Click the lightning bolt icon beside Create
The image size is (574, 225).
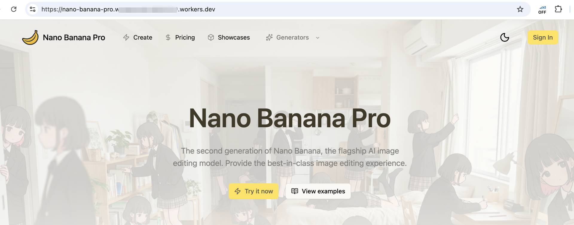click(x=126, y=38)
